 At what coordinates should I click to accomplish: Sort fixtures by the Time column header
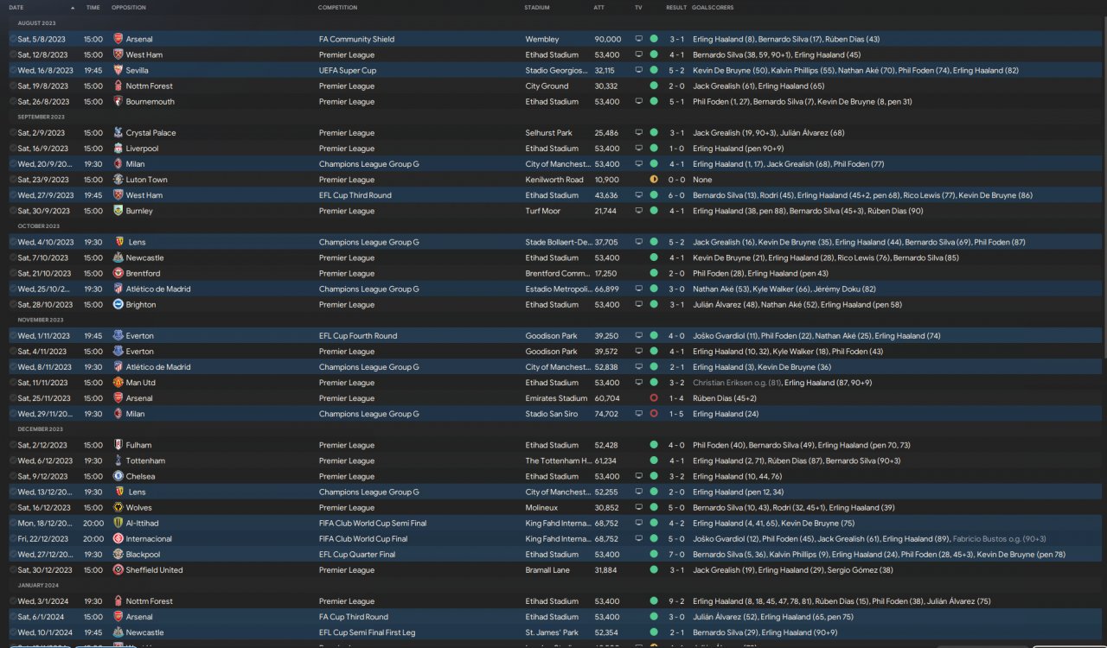coord(93,7)
